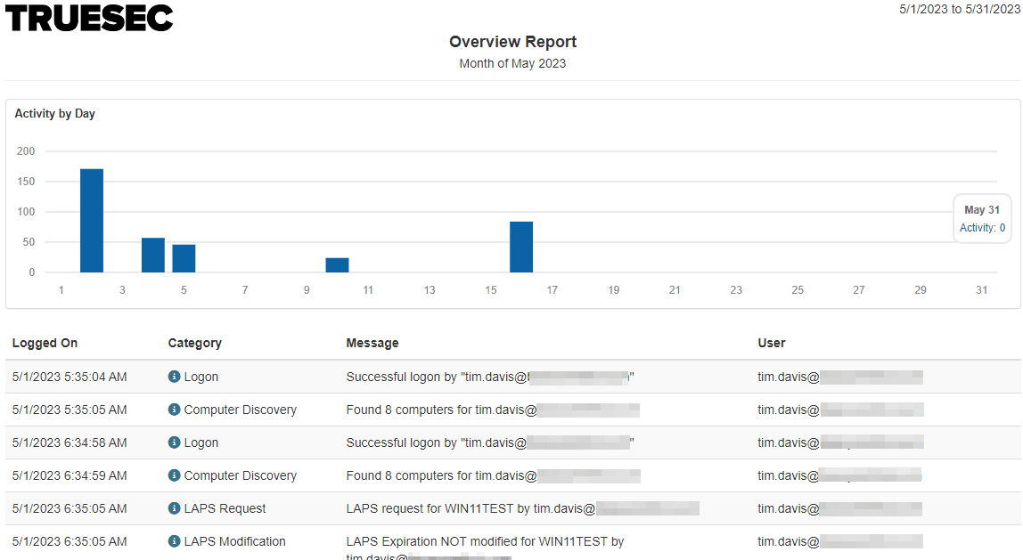Click info icon beside 5:35:05 AM Computer Discovery

[174, 410]
